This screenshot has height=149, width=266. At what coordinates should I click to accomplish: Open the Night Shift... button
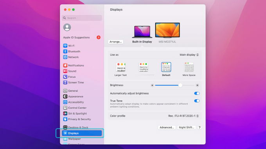pyautogui.click(x=187, y=128)
